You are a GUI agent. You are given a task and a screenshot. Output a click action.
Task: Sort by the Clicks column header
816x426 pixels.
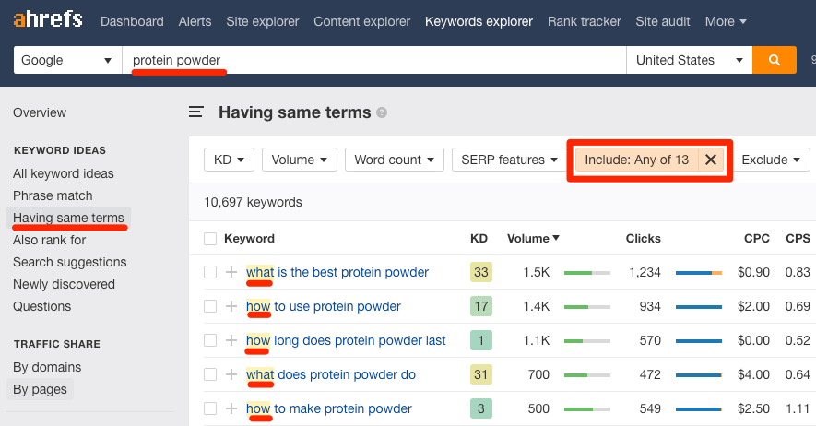[644, 238]
